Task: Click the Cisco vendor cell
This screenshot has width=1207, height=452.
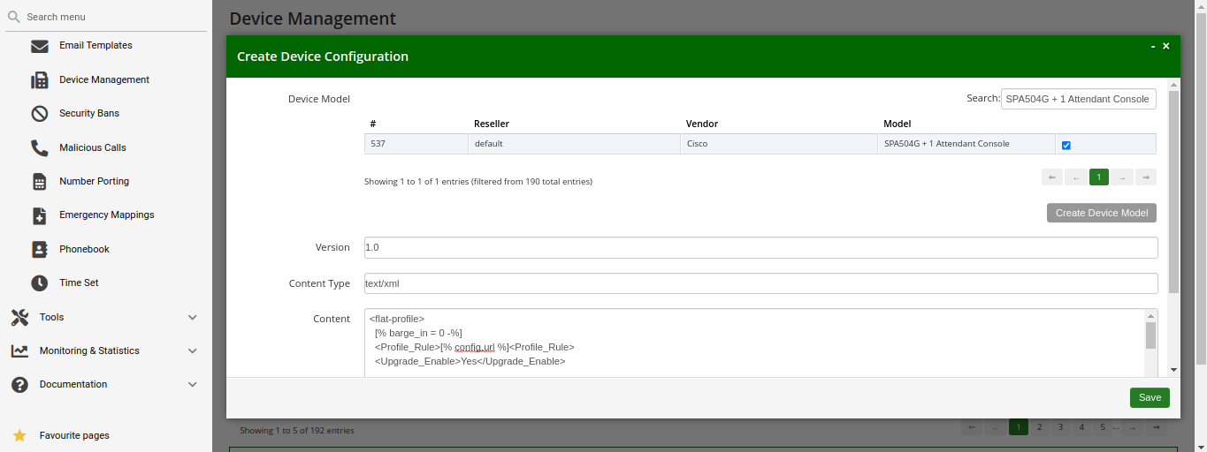Action: 779,144
